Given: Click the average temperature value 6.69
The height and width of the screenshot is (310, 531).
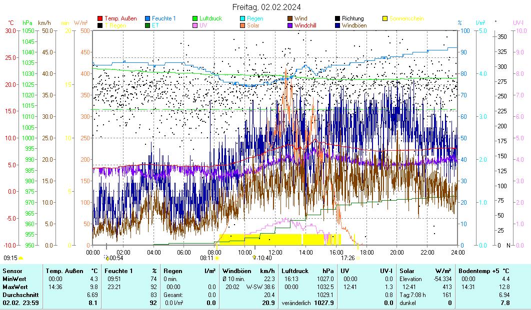Looking at the screenshot, I should click(92, 295).
